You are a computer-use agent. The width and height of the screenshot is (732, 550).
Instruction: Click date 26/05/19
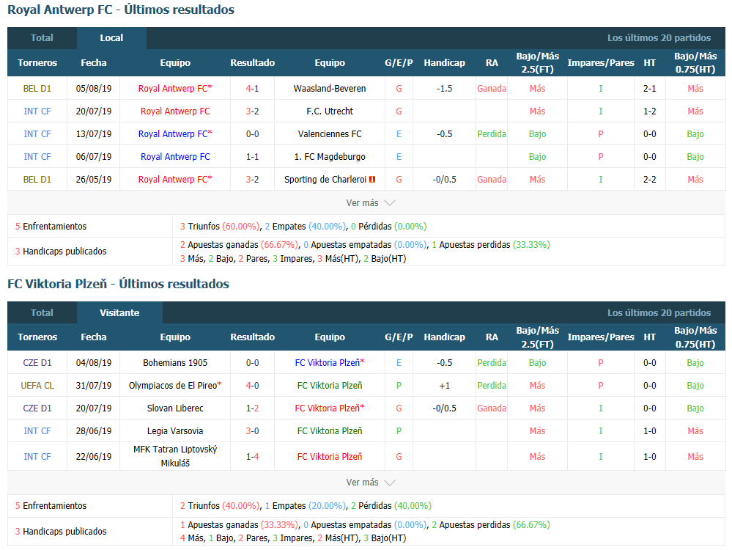tap(94, 180)
